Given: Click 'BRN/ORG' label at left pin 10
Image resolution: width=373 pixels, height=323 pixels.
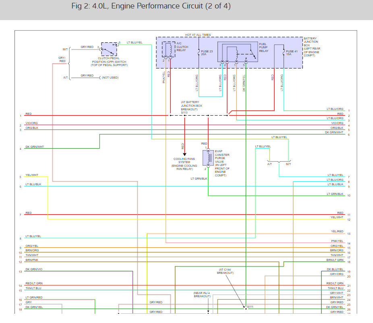Looking at the screenshot, I should (32, 251).
